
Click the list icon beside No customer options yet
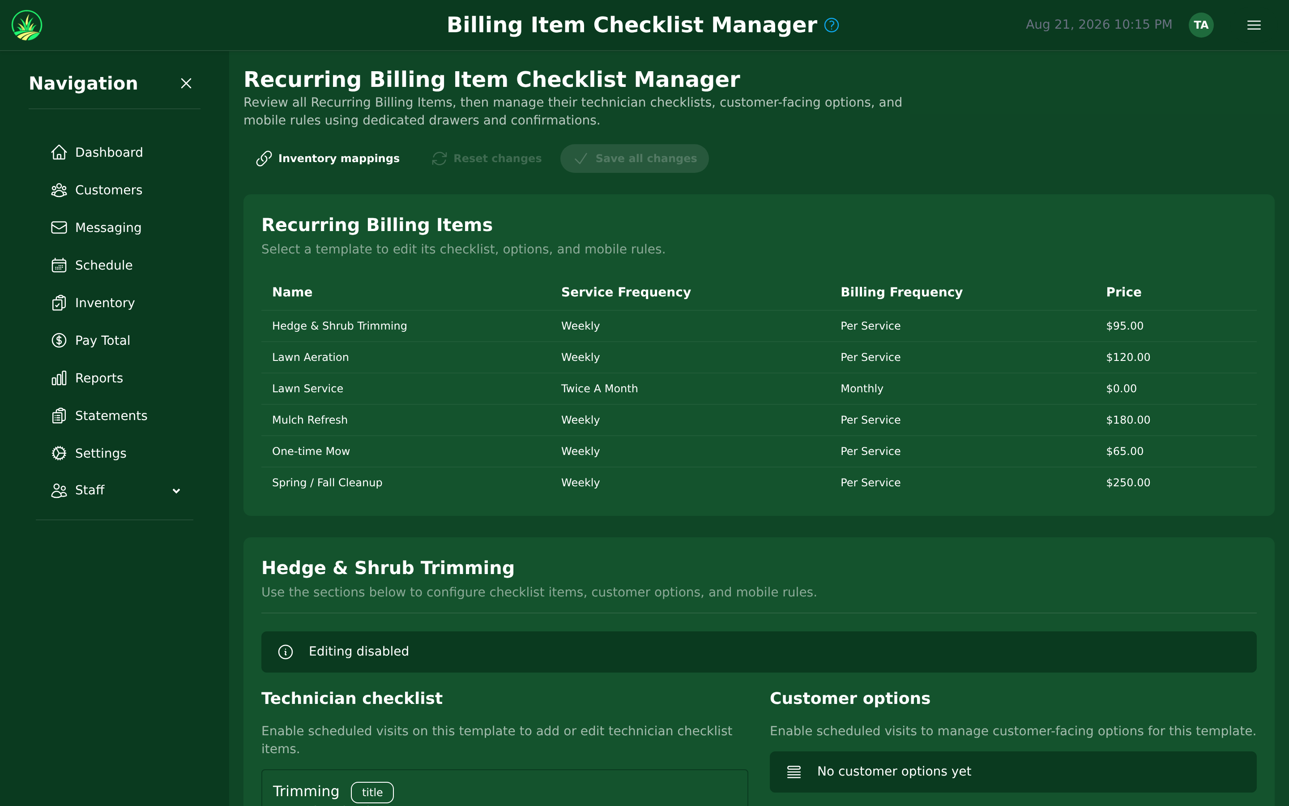(794, 772)
